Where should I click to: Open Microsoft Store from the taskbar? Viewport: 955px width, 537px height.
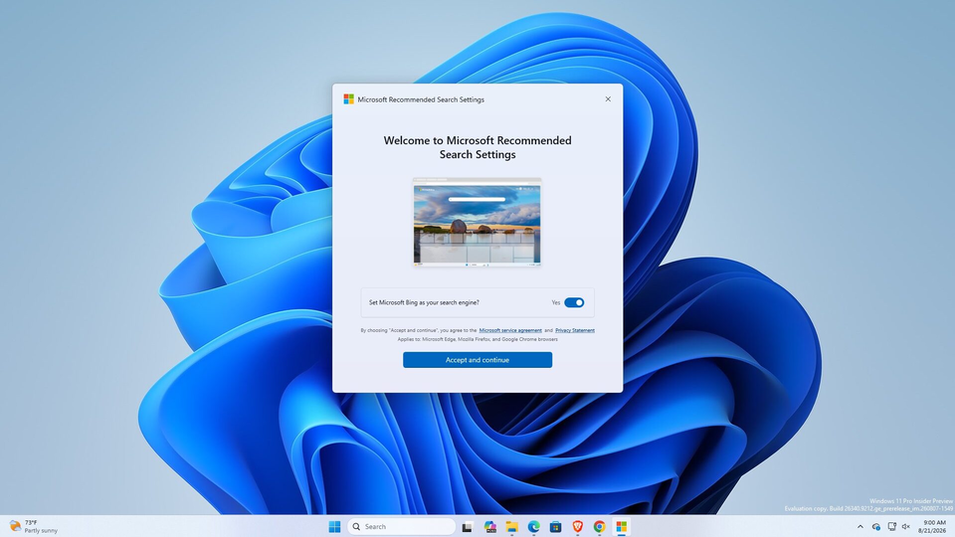555,527
